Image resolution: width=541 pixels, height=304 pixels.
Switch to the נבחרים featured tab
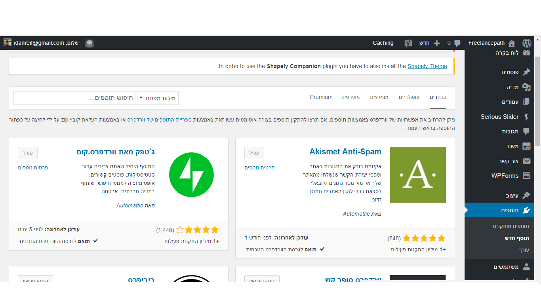click(x=438, y=97)
